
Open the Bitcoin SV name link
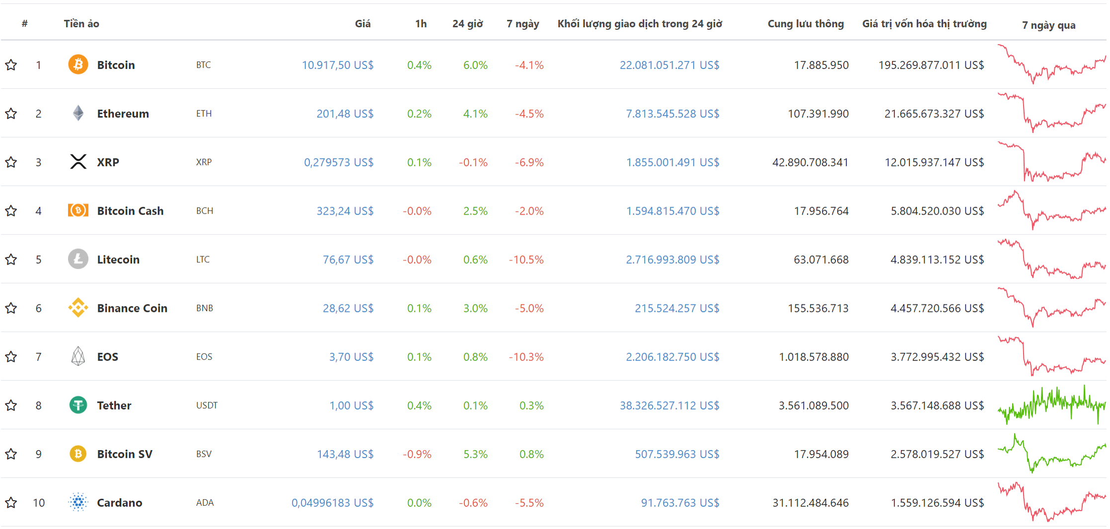[125, 454]
